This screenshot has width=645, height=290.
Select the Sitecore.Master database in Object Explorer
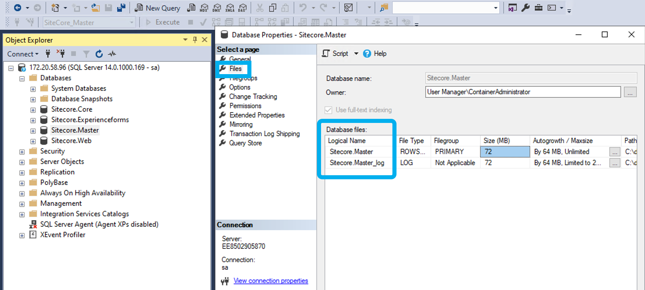point(75,130)
